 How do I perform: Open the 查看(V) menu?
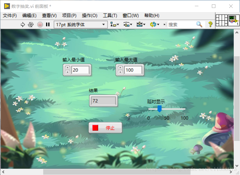49,16
